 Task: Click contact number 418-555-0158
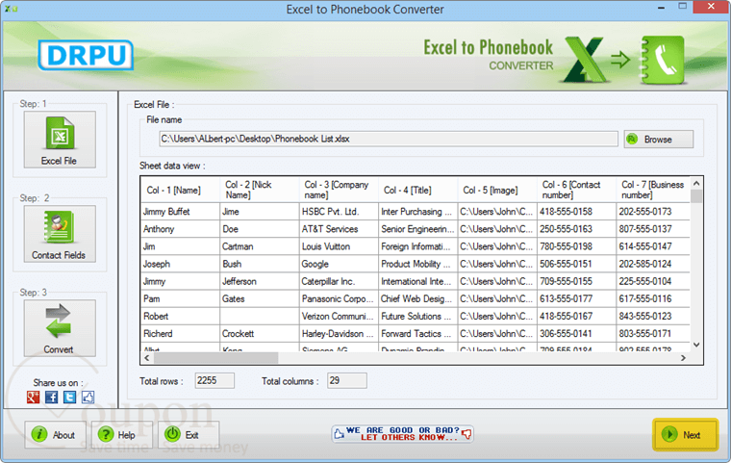tap(576, 212)
